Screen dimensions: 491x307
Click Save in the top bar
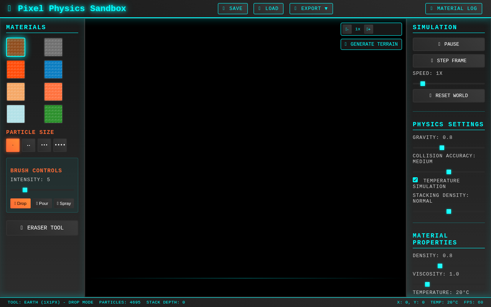pyautogui.click(x=232, y=8)
